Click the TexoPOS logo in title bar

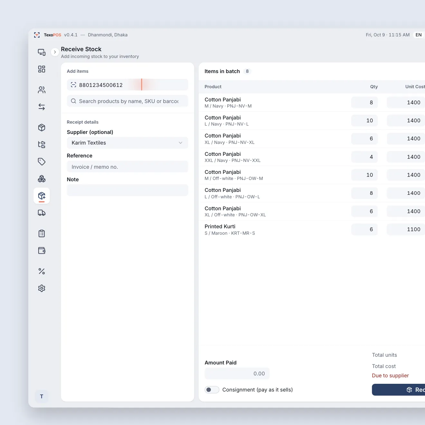(37, 35)
